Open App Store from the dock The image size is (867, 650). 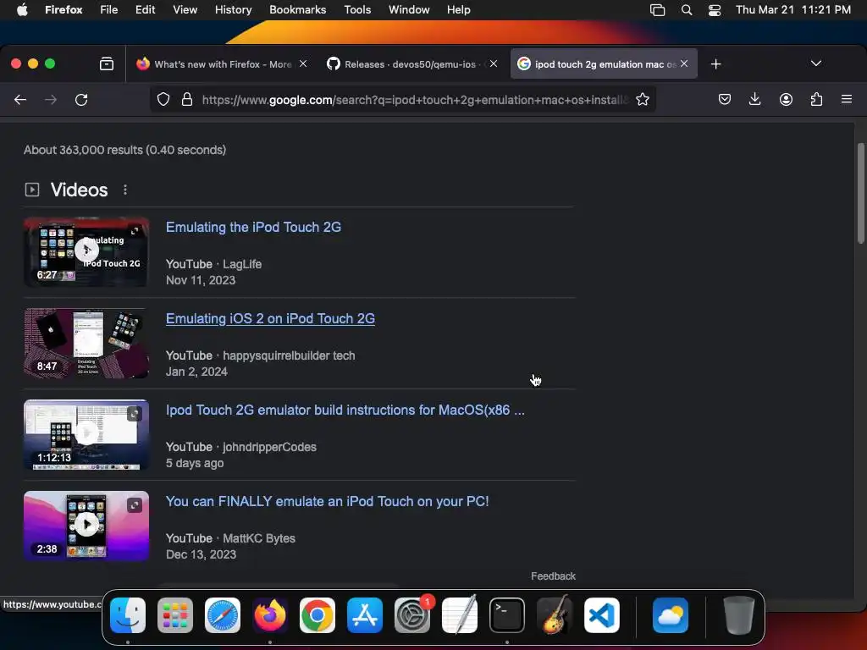point(365,615)
